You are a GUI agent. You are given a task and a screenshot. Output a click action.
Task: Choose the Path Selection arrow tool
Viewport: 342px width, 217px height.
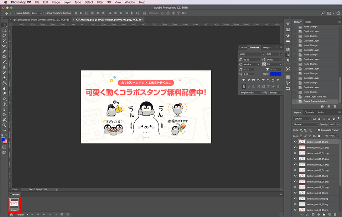[x=4, y=109]
